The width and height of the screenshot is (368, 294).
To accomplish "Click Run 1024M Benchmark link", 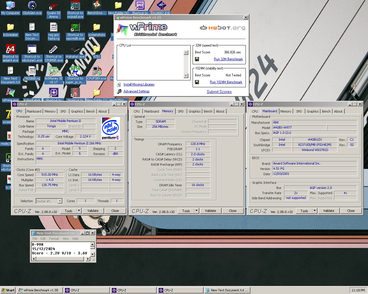I will 226,82.
